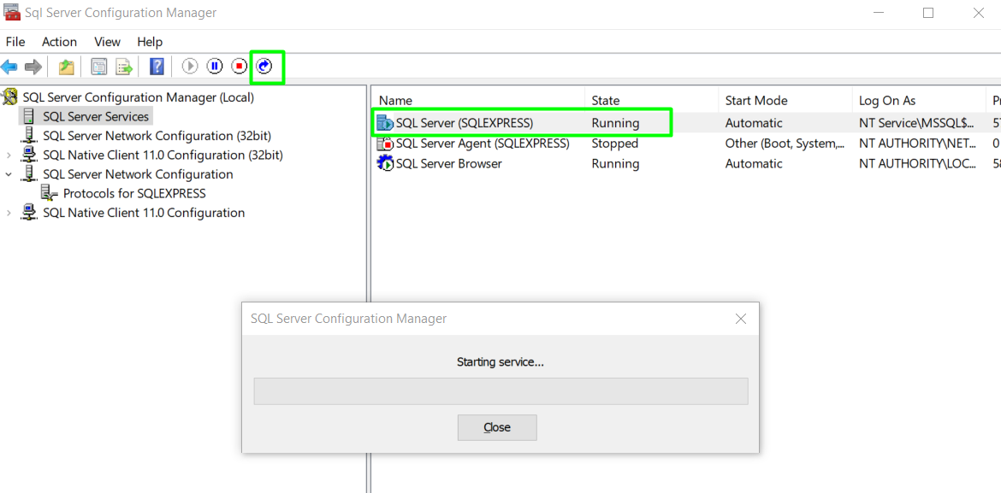Image resolution: width=1001 pixels, height=493 pixels.
Task: Click Close in the Starting service dialog
Action: (497, 427)
